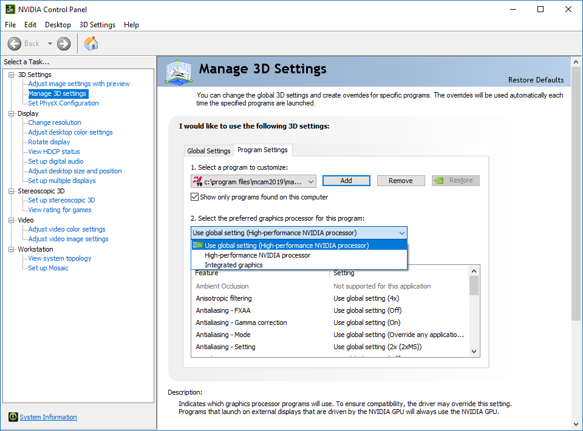Click Restore Defaults link
The height and width of the screenshot is (431, 583).
coord(536,80)
